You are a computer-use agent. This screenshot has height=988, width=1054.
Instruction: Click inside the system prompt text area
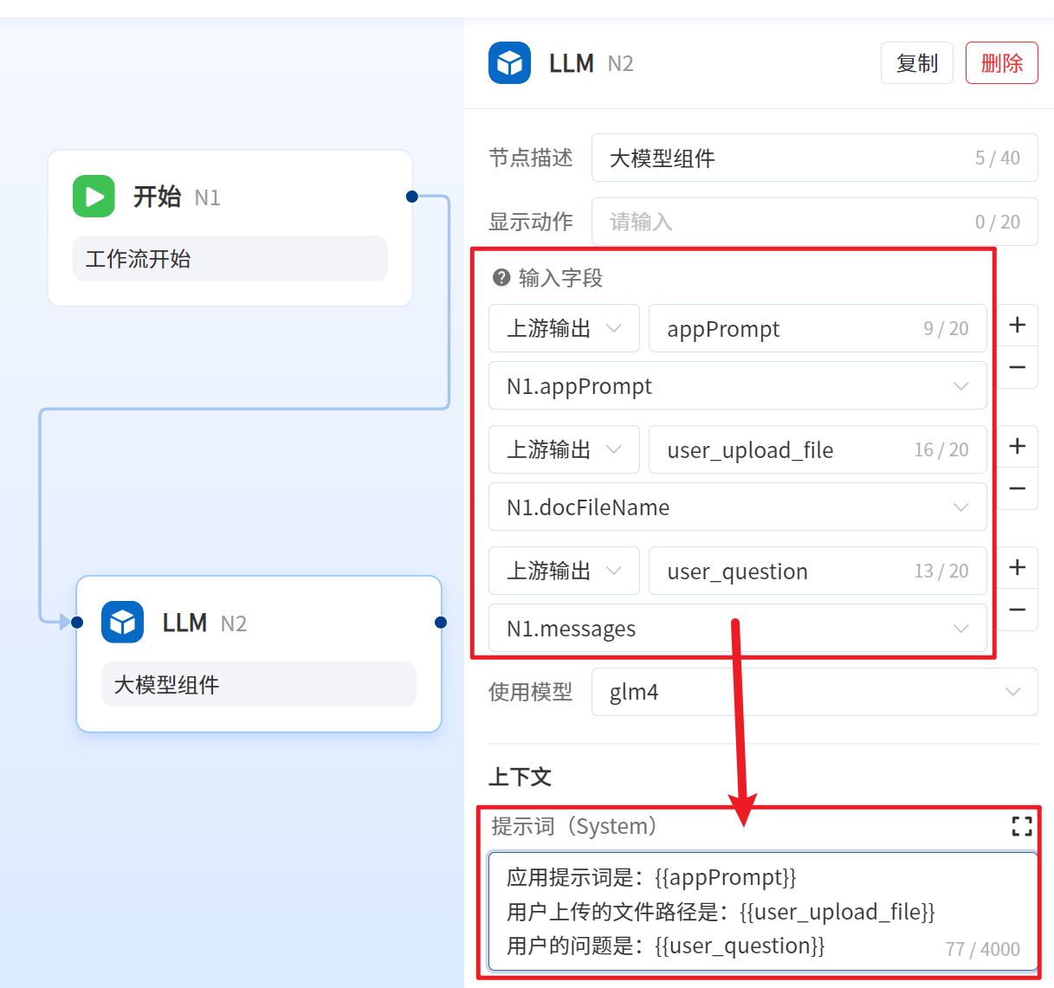pos(762,911)
